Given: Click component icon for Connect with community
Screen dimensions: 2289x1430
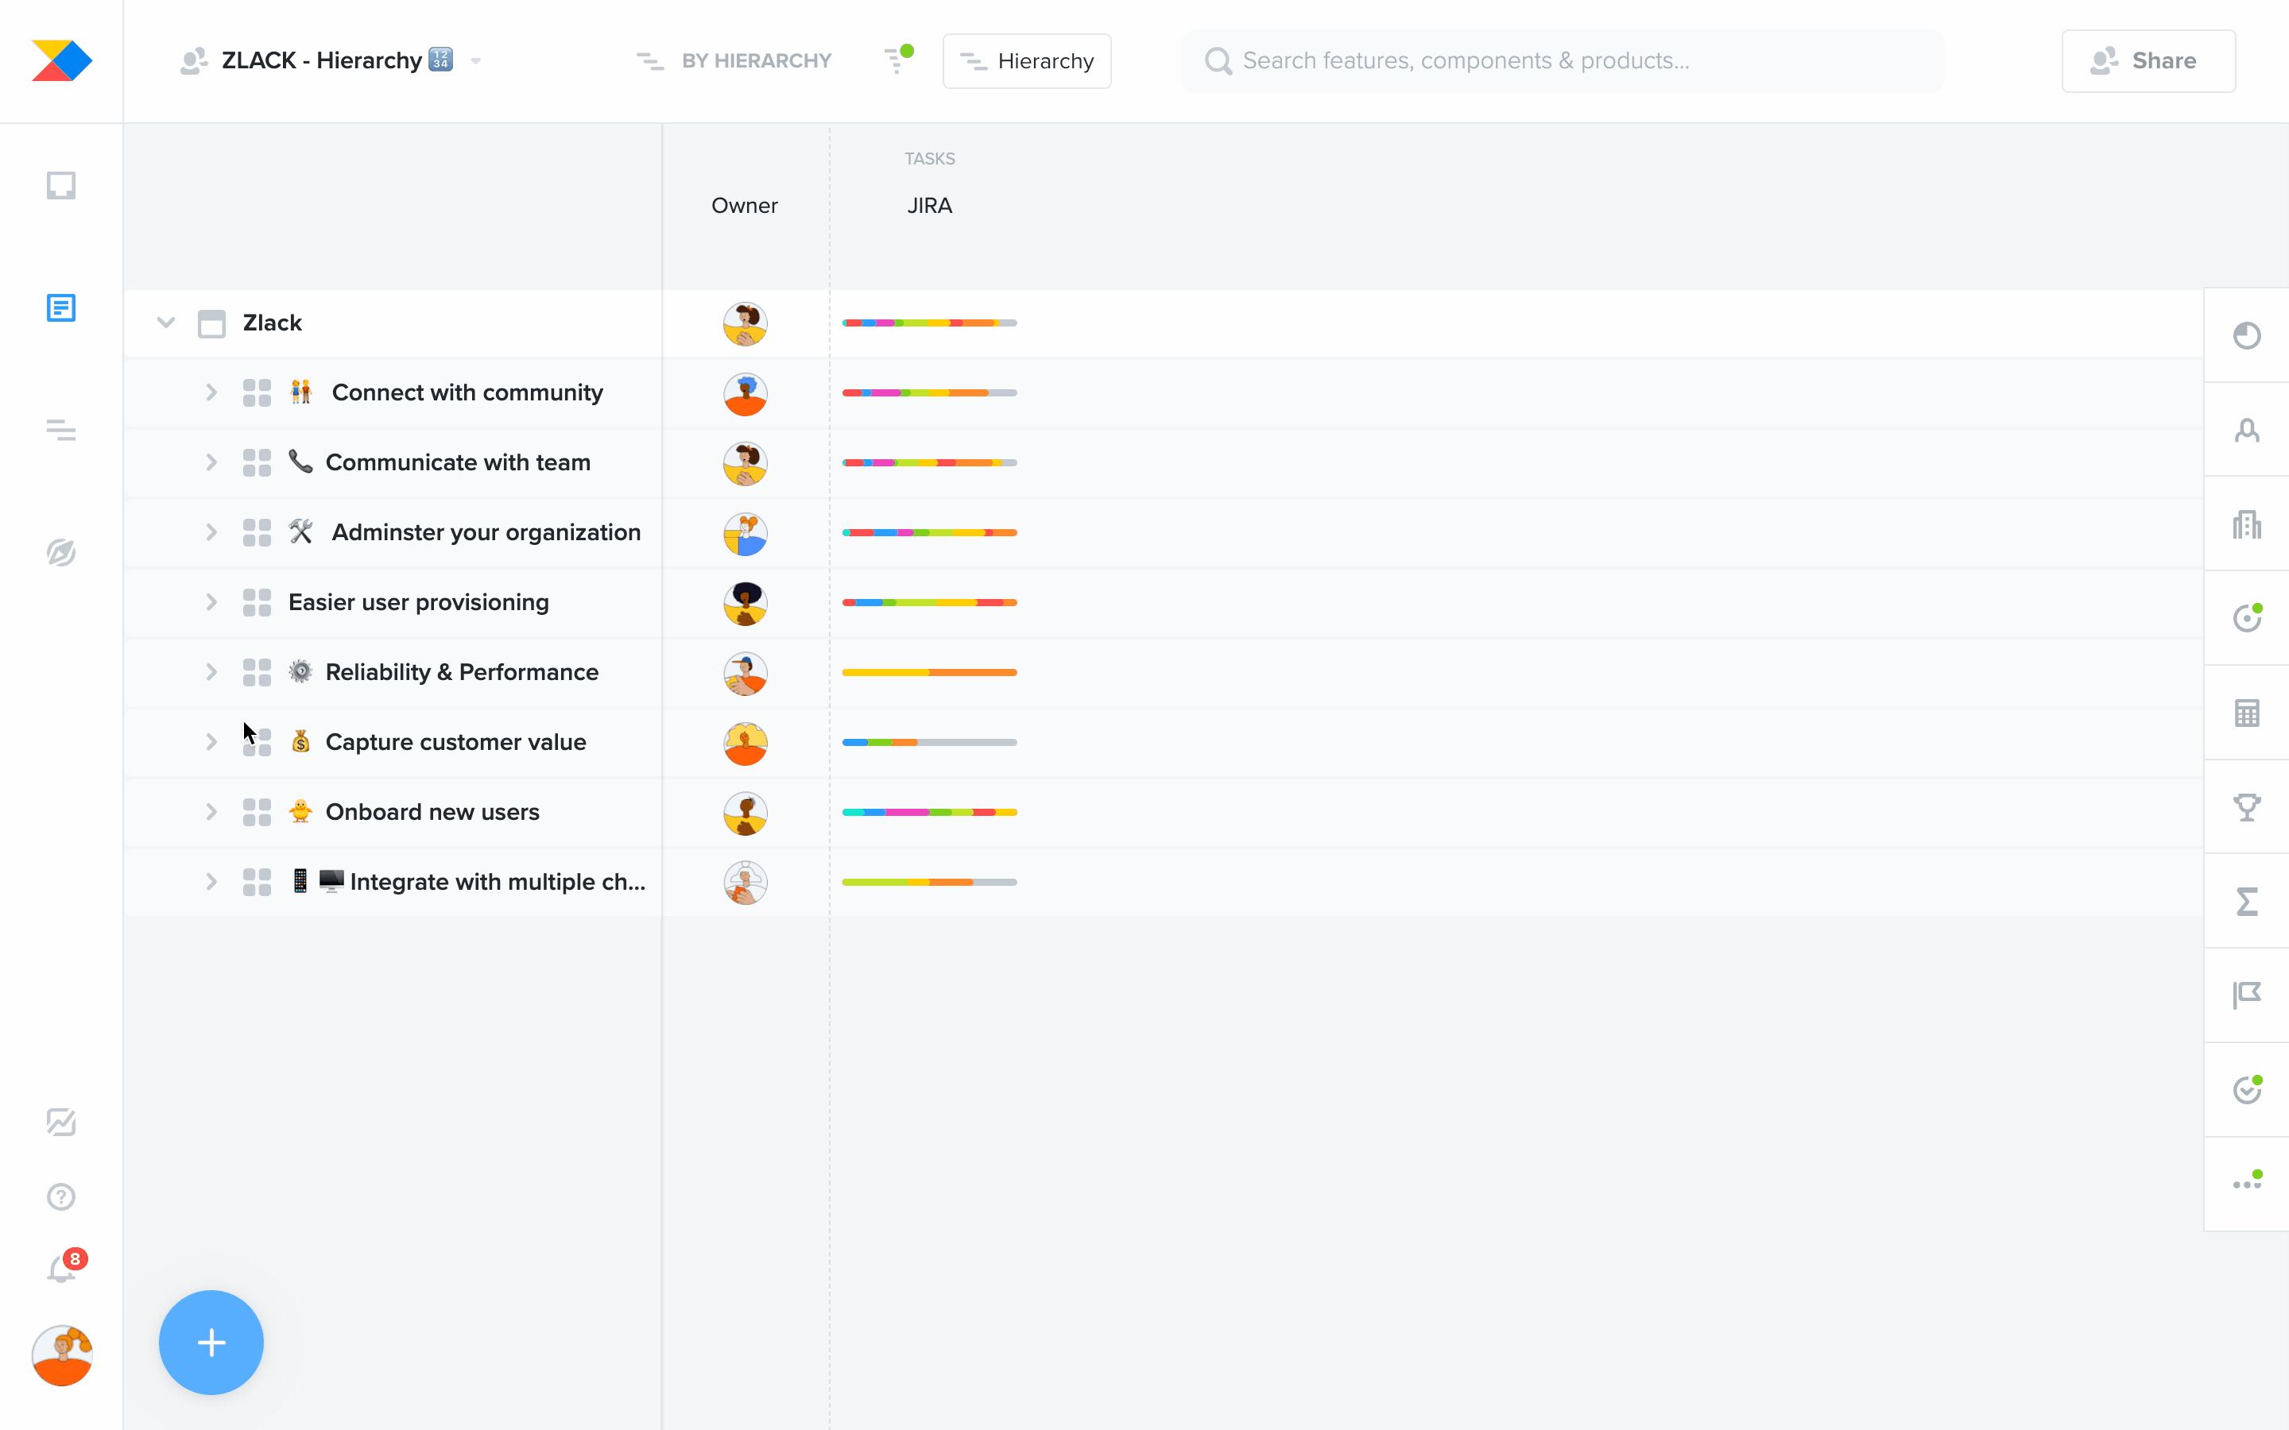Looking at the screenshot, I should pos(257,392).
